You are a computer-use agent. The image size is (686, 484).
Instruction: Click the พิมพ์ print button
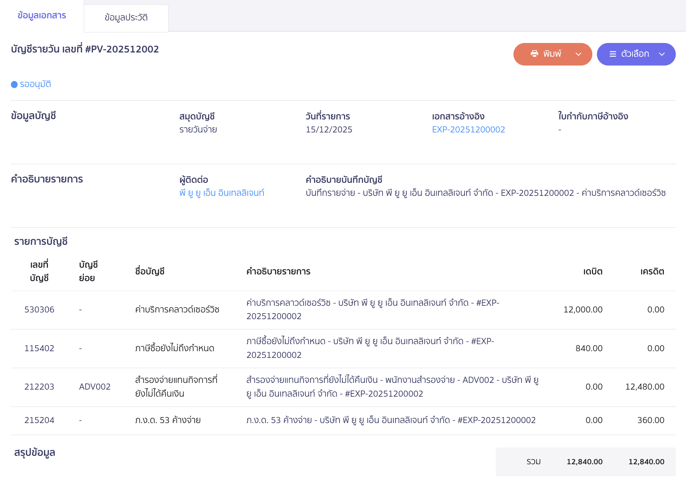[x=552, y=54]
